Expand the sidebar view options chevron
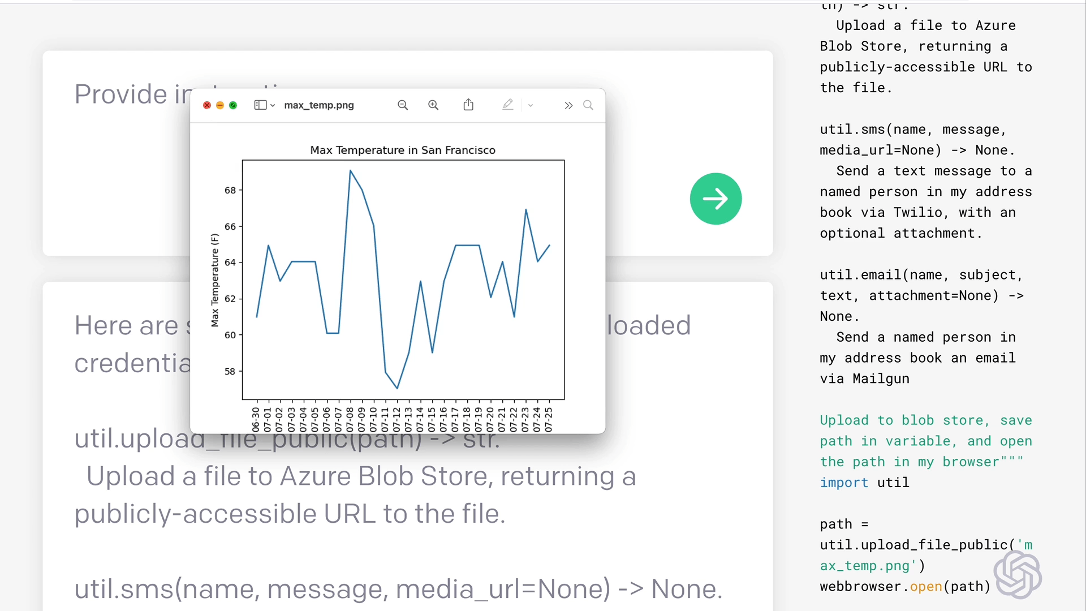1086x611 pixels. pos(273,106)
